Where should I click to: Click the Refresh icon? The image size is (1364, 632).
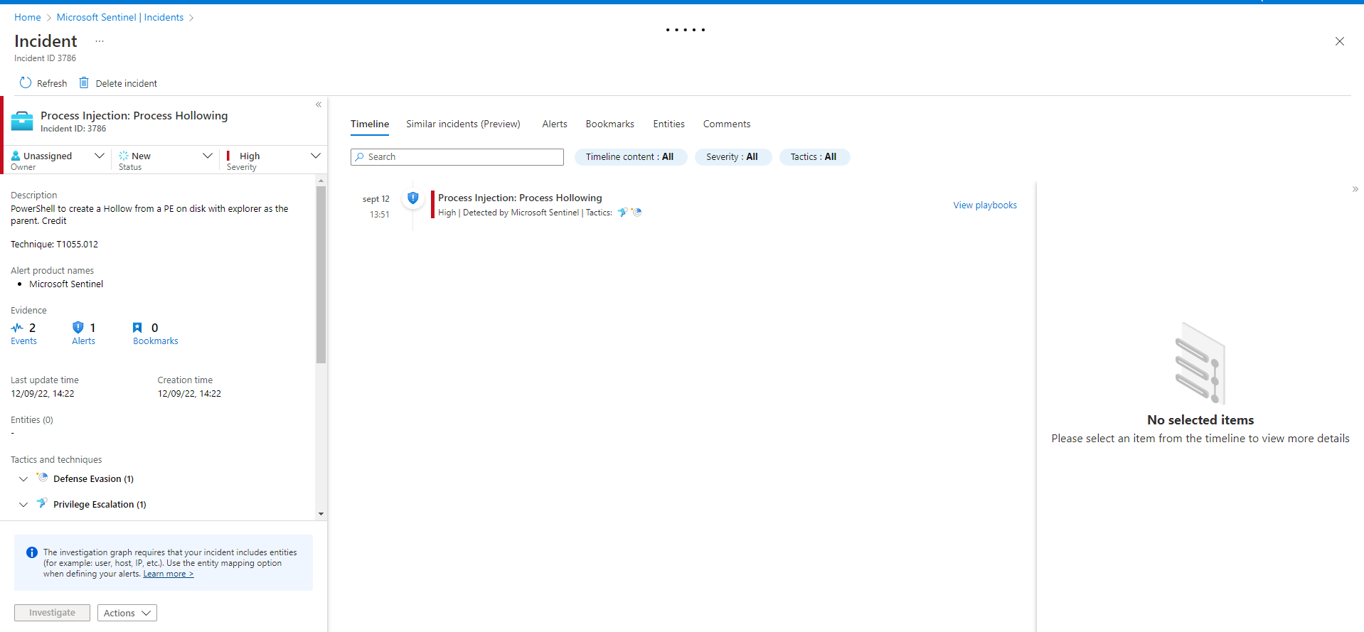coord(26,82)
